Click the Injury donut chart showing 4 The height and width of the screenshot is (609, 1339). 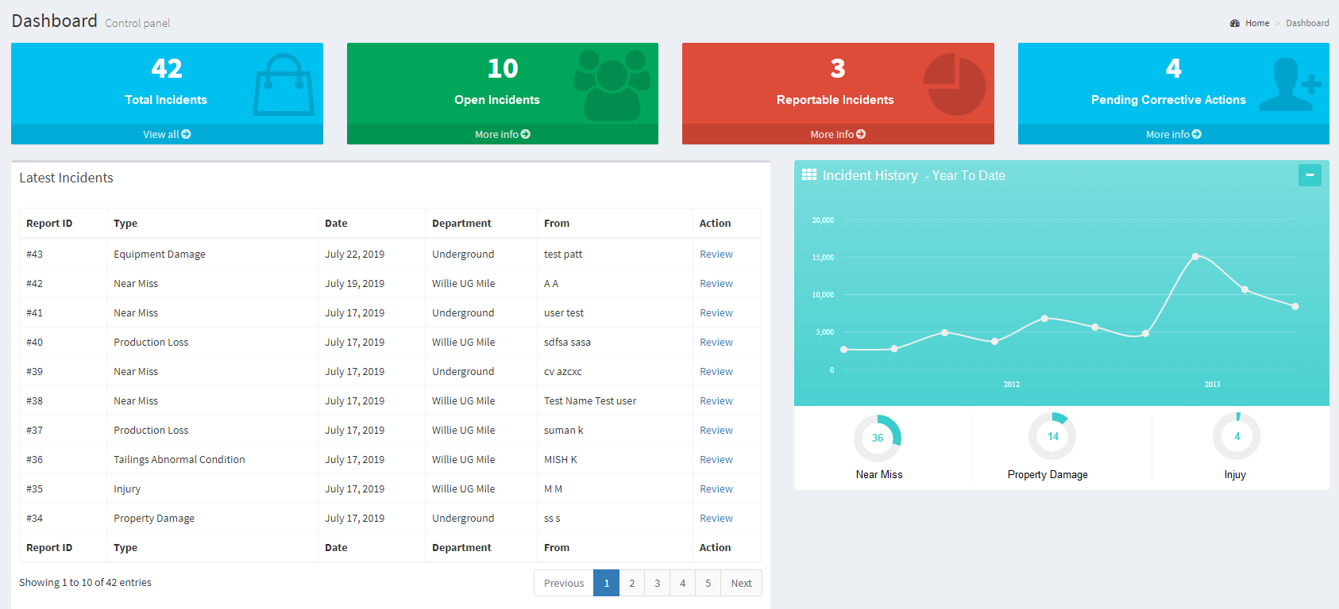click(1237, 436)
